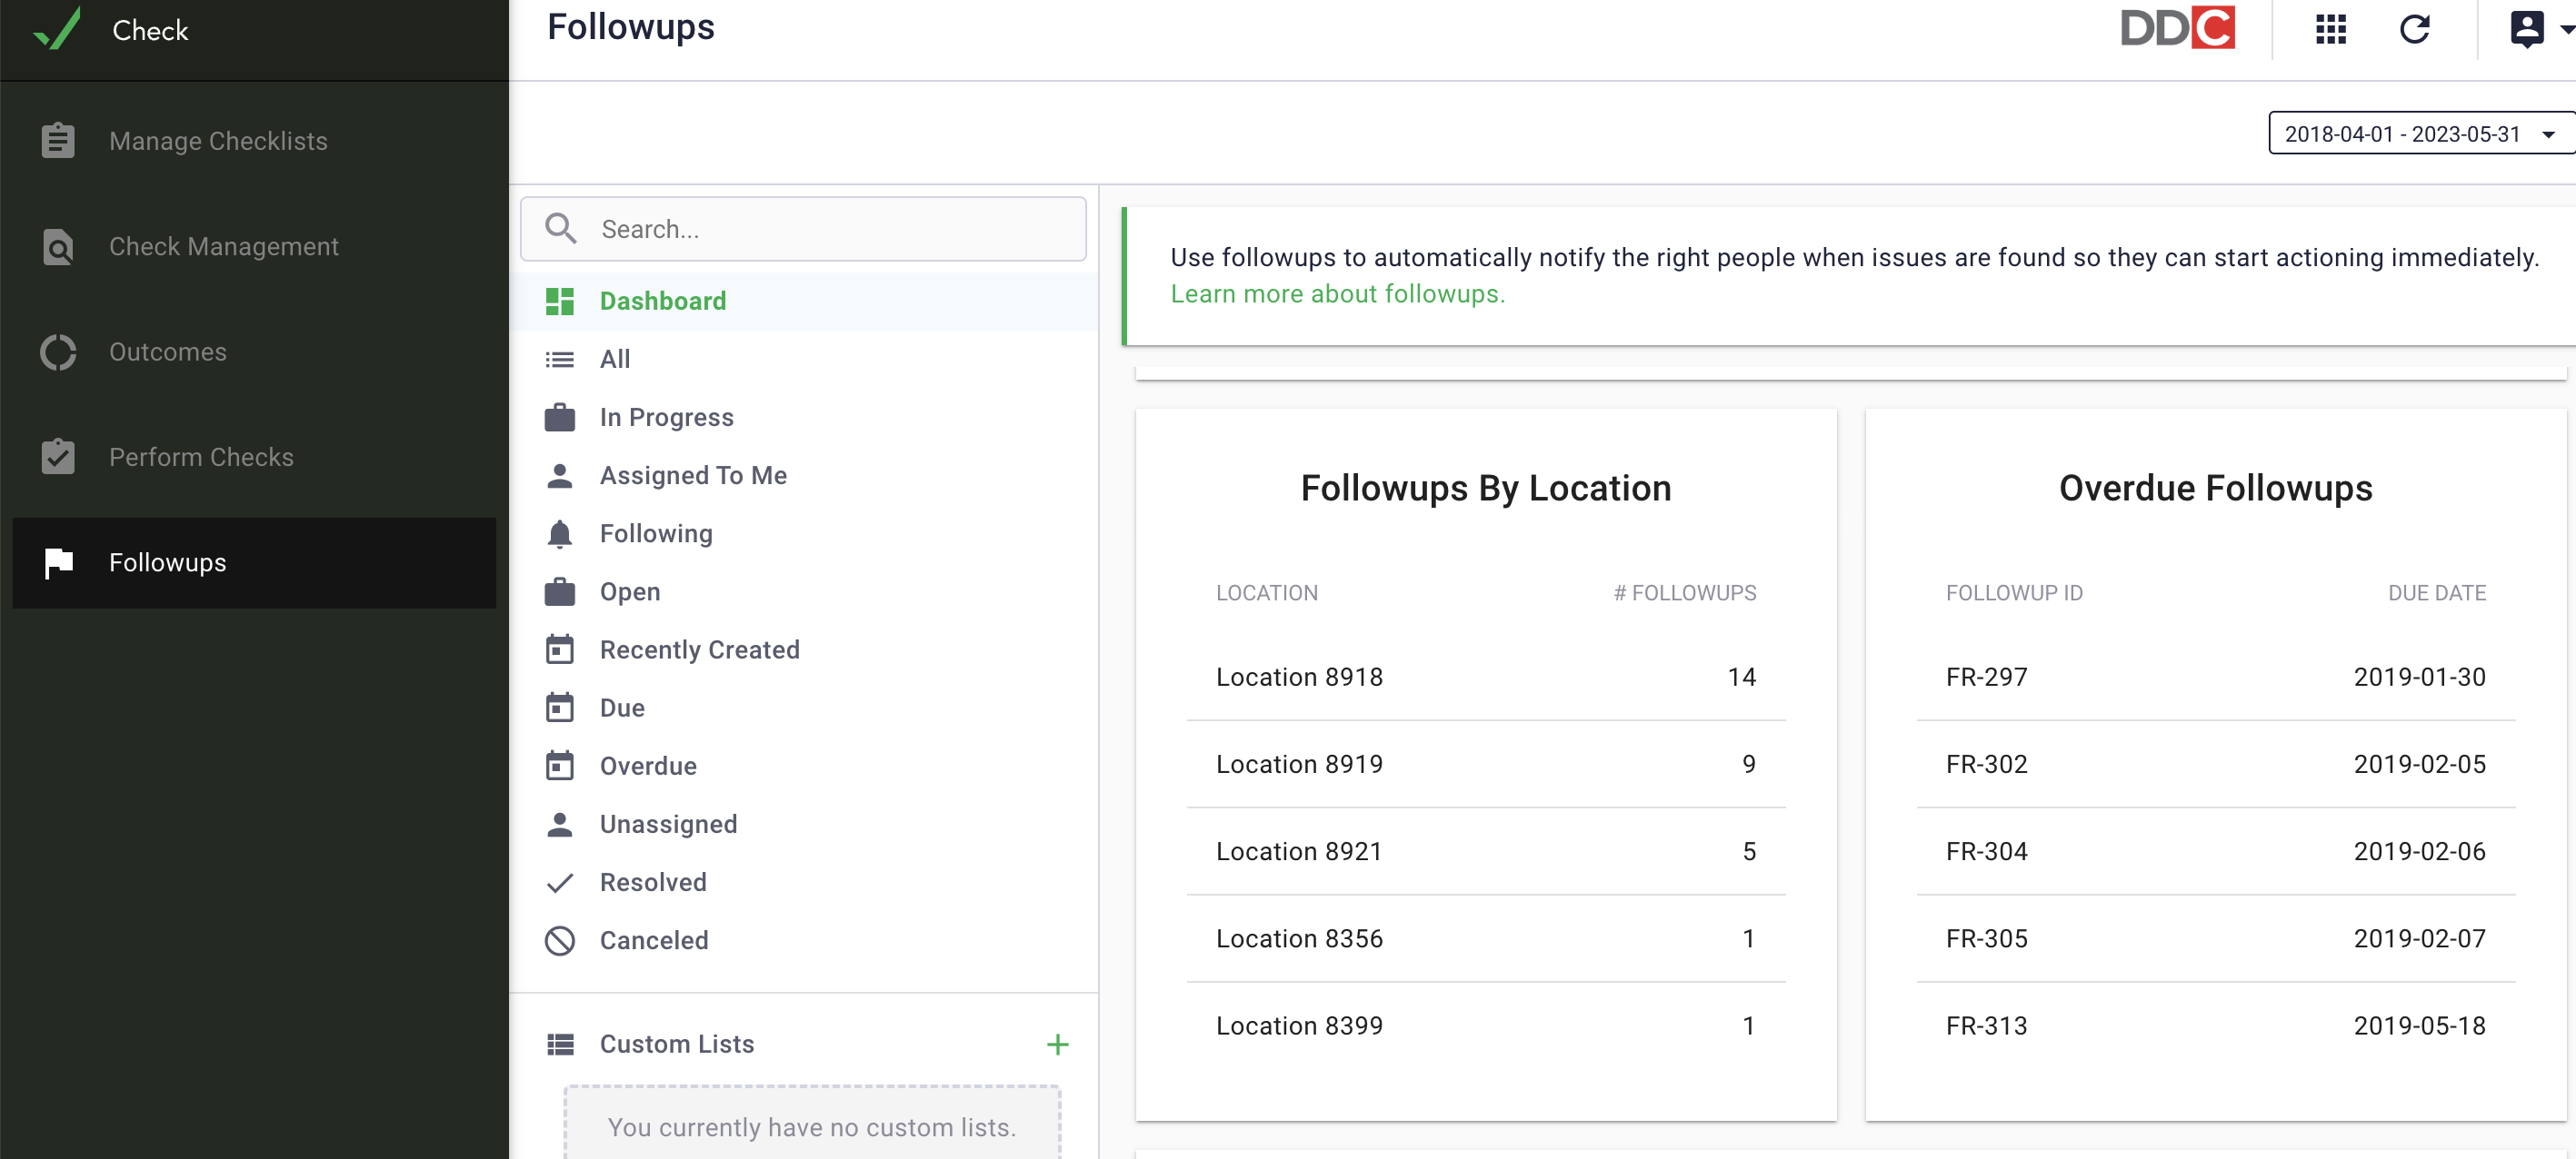Click the refresh icon in header
Viewport: 2576px width, 1159px height.
click(2414, 29)
